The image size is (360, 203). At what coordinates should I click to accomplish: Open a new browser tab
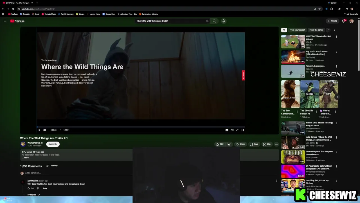point(37,3)
